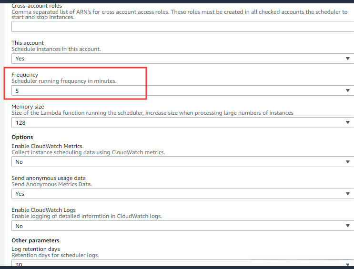
Task: Click the Enable CloudWatch Logs dropdown arrow
Action: [347, 226]
